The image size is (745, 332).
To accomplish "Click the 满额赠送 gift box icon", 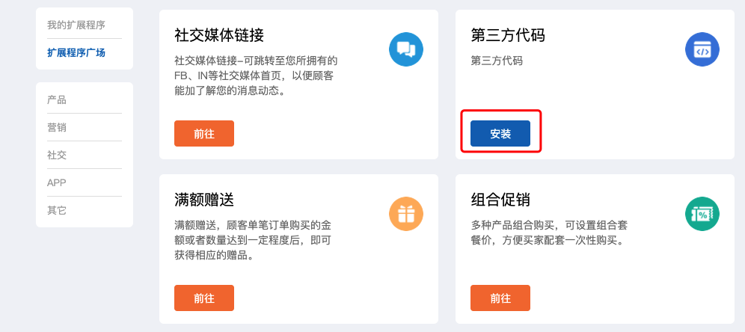I will pos(405,214).
